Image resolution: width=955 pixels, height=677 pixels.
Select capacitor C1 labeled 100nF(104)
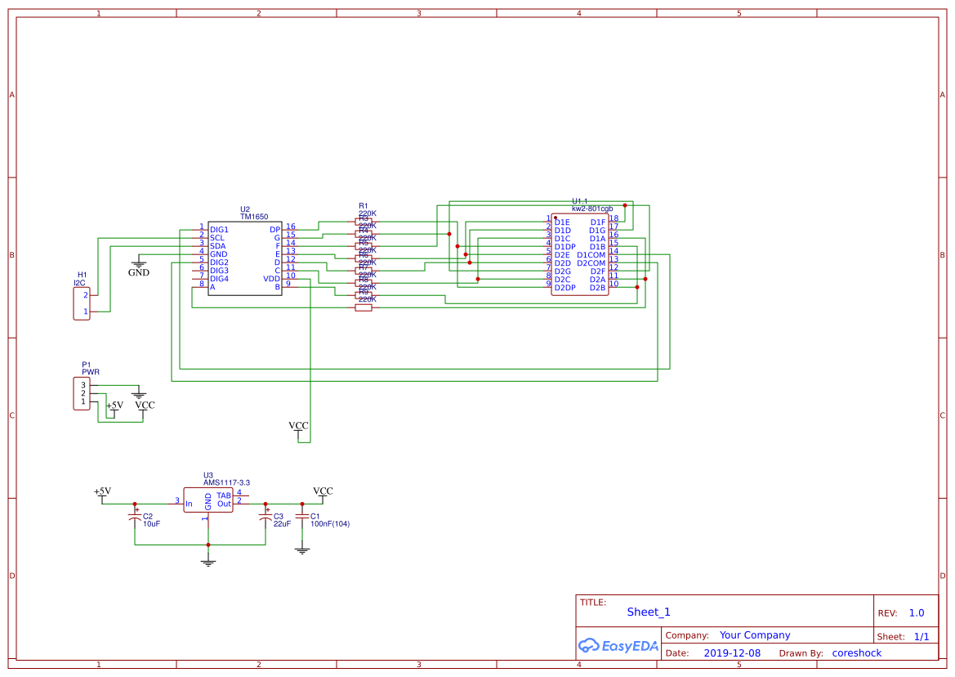click(x=301, y=515)
